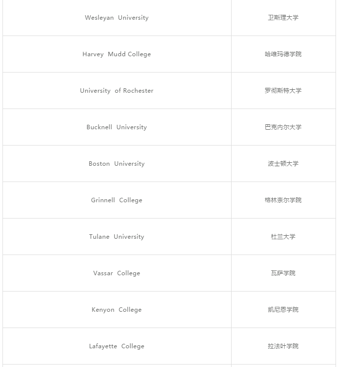Click the Wesleyan University cell
This screenshot has height=367, width=338.
(117, 18)
